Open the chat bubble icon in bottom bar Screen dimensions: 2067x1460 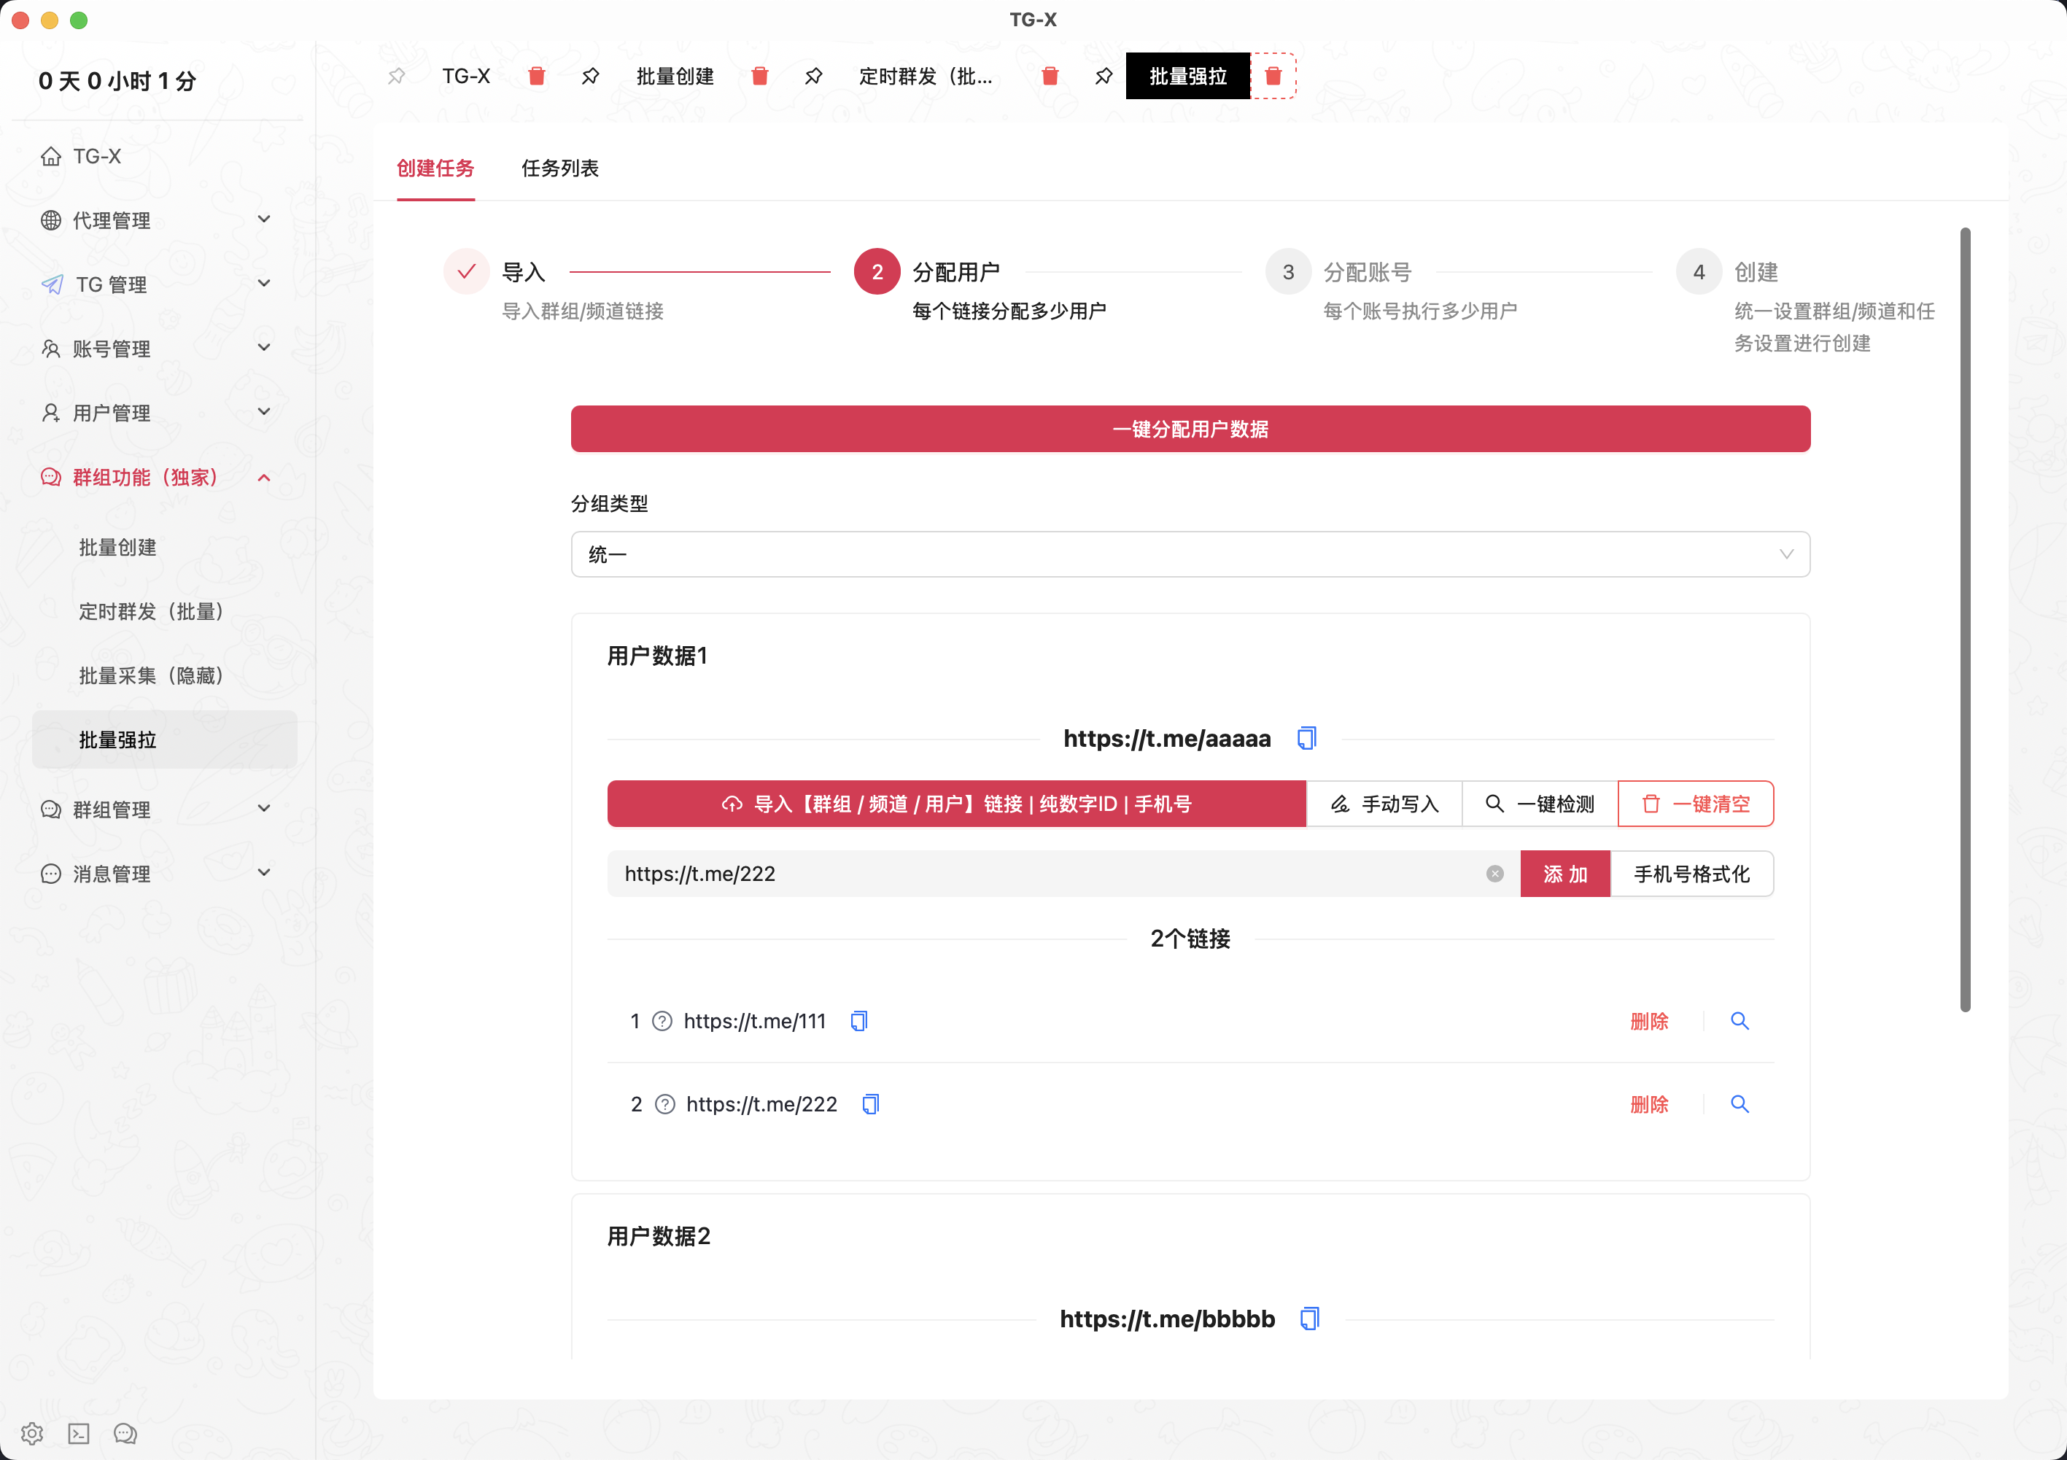(125, 1433)
